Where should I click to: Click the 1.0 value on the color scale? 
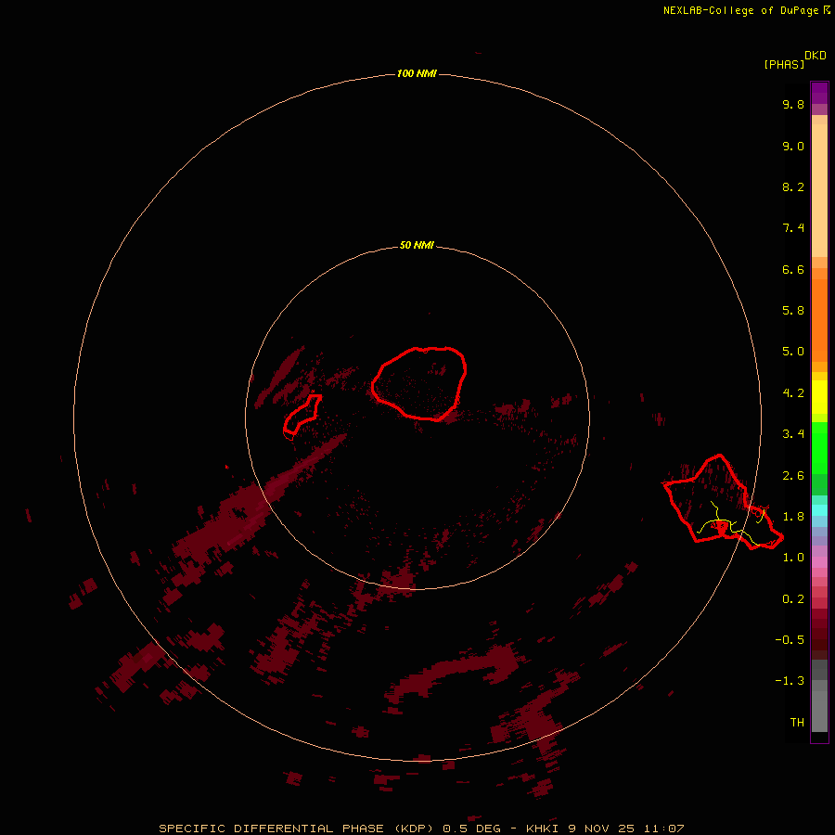tap(793, 557)
